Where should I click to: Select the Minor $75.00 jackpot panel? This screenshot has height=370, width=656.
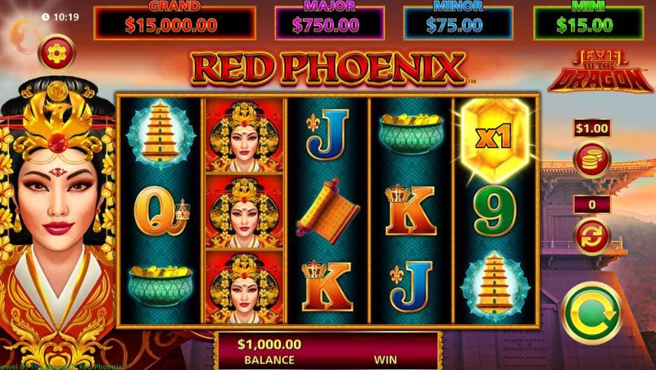[x=458, y=24]
